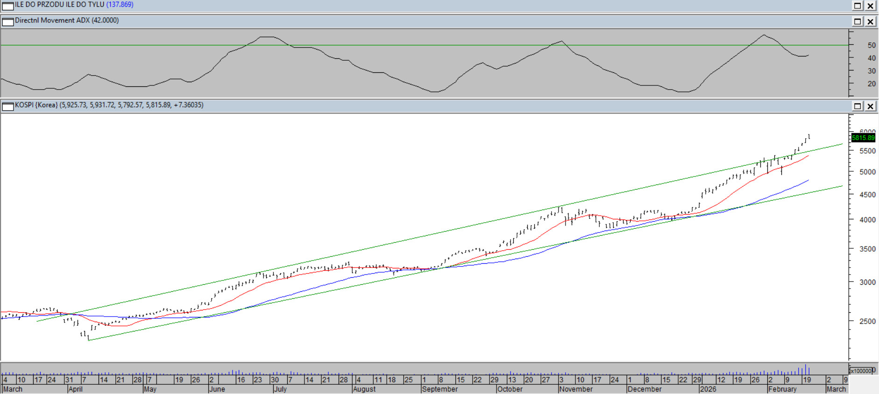
Task: Click the KOSPI {Korea} title text
Action: pos(36,105)
